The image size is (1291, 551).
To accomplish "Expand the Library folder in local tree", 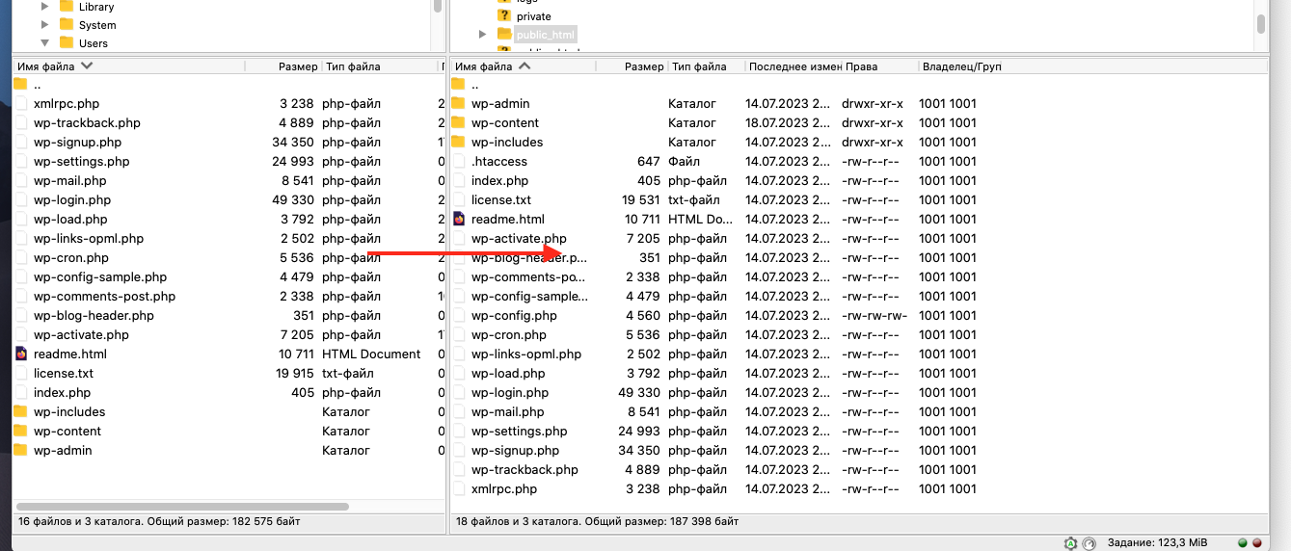I will coord(44,7).
